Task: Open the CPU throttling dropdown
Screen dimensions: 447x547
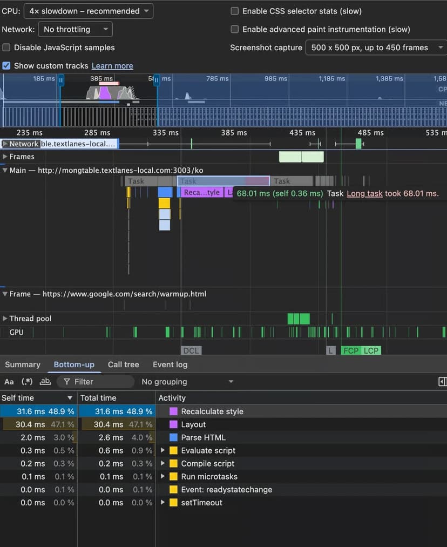Action: [89, 11]
